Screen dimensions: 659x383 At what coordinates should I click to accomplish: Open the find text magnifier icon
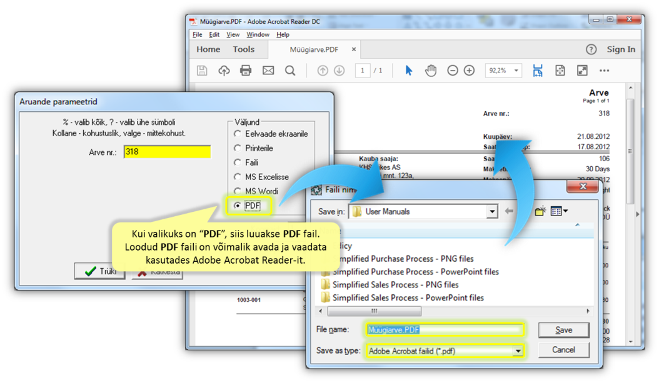[x=290, y=71]
